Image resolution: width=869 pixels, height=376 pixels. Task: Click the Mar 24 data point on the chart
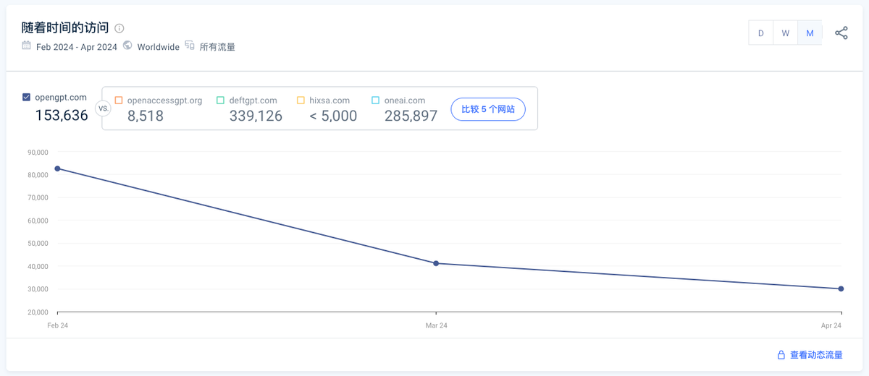436,263
